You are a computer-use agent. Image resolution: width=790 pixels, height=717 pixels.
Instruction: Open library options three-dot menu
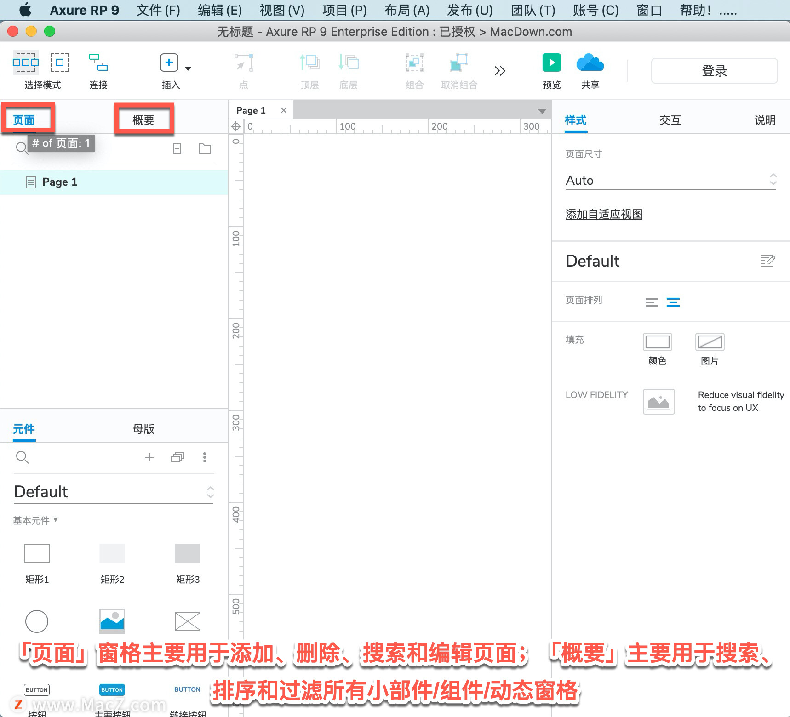[x=205, y=457]
